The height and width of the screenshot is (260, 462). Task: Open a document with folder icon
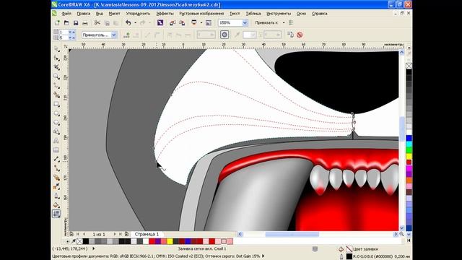coord(66,22)
